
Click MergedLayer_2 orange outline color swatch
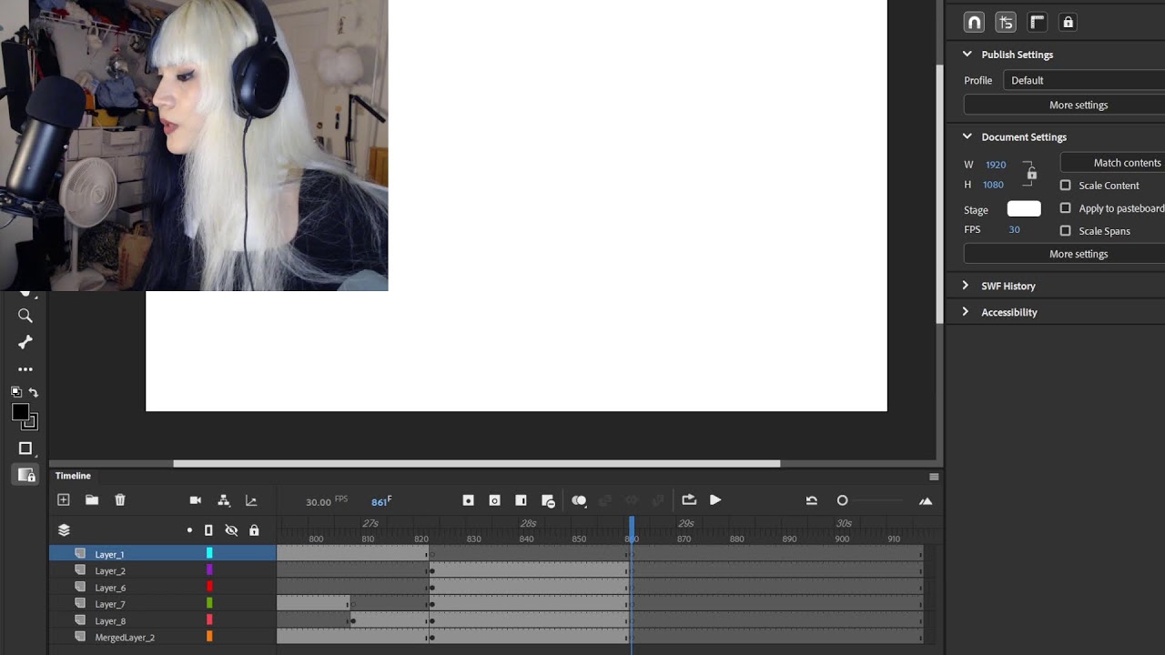[209, 637]
